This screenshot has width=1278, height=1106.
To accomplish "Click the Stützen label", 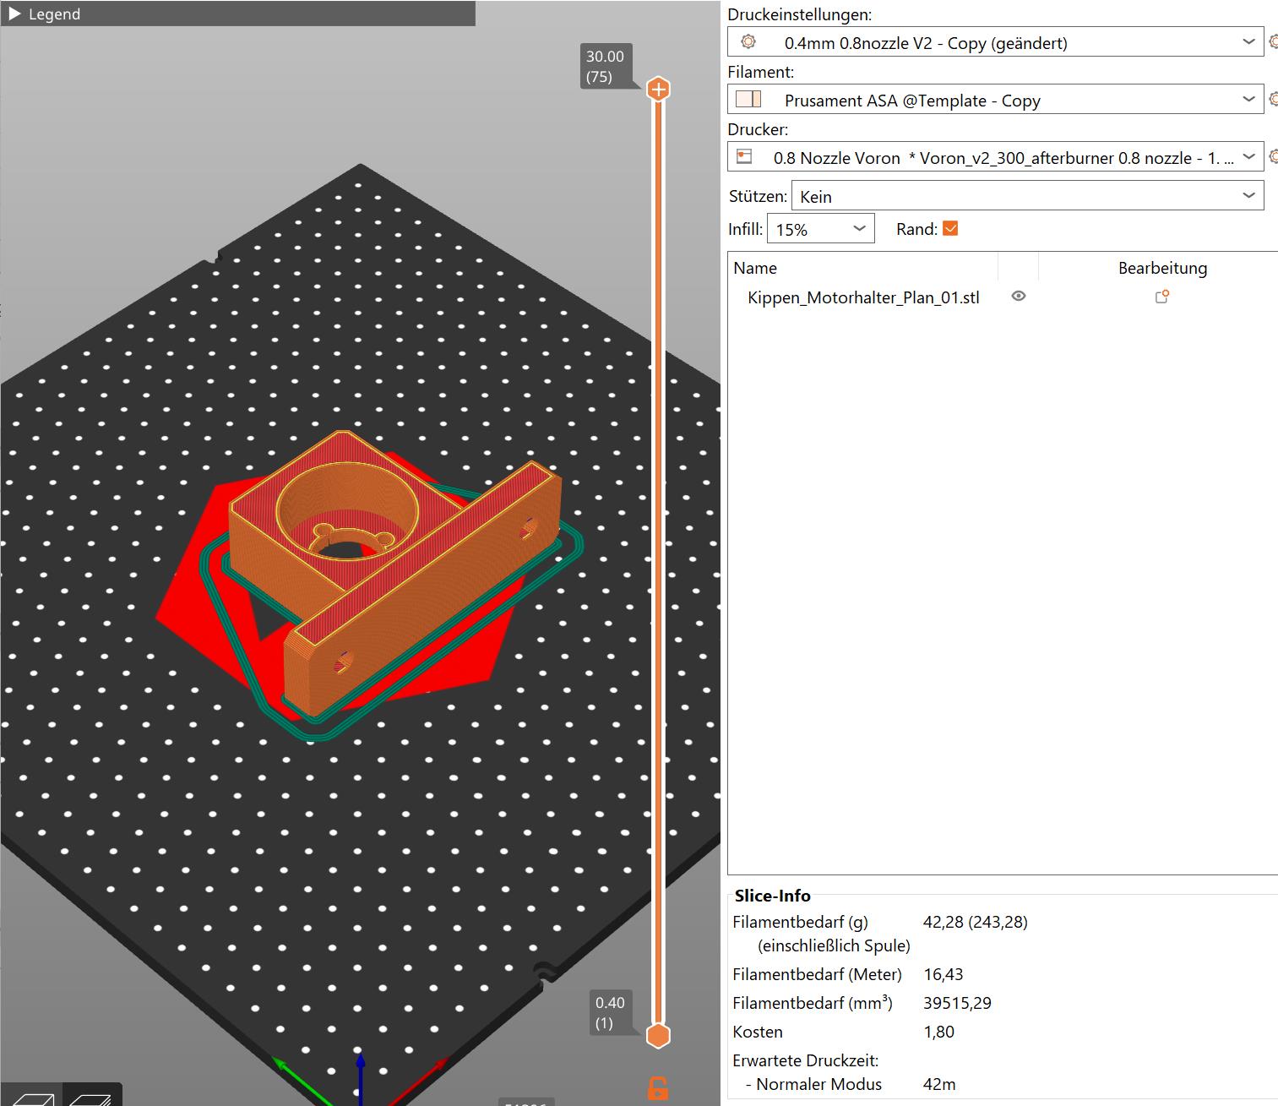I will pos(758,196).
